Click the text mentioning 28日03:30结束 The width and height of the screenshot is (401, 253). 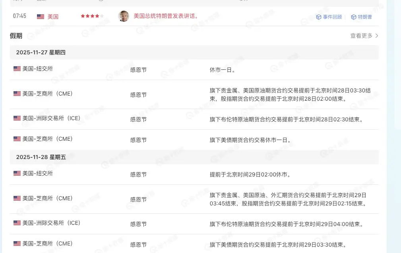point(290,94)
